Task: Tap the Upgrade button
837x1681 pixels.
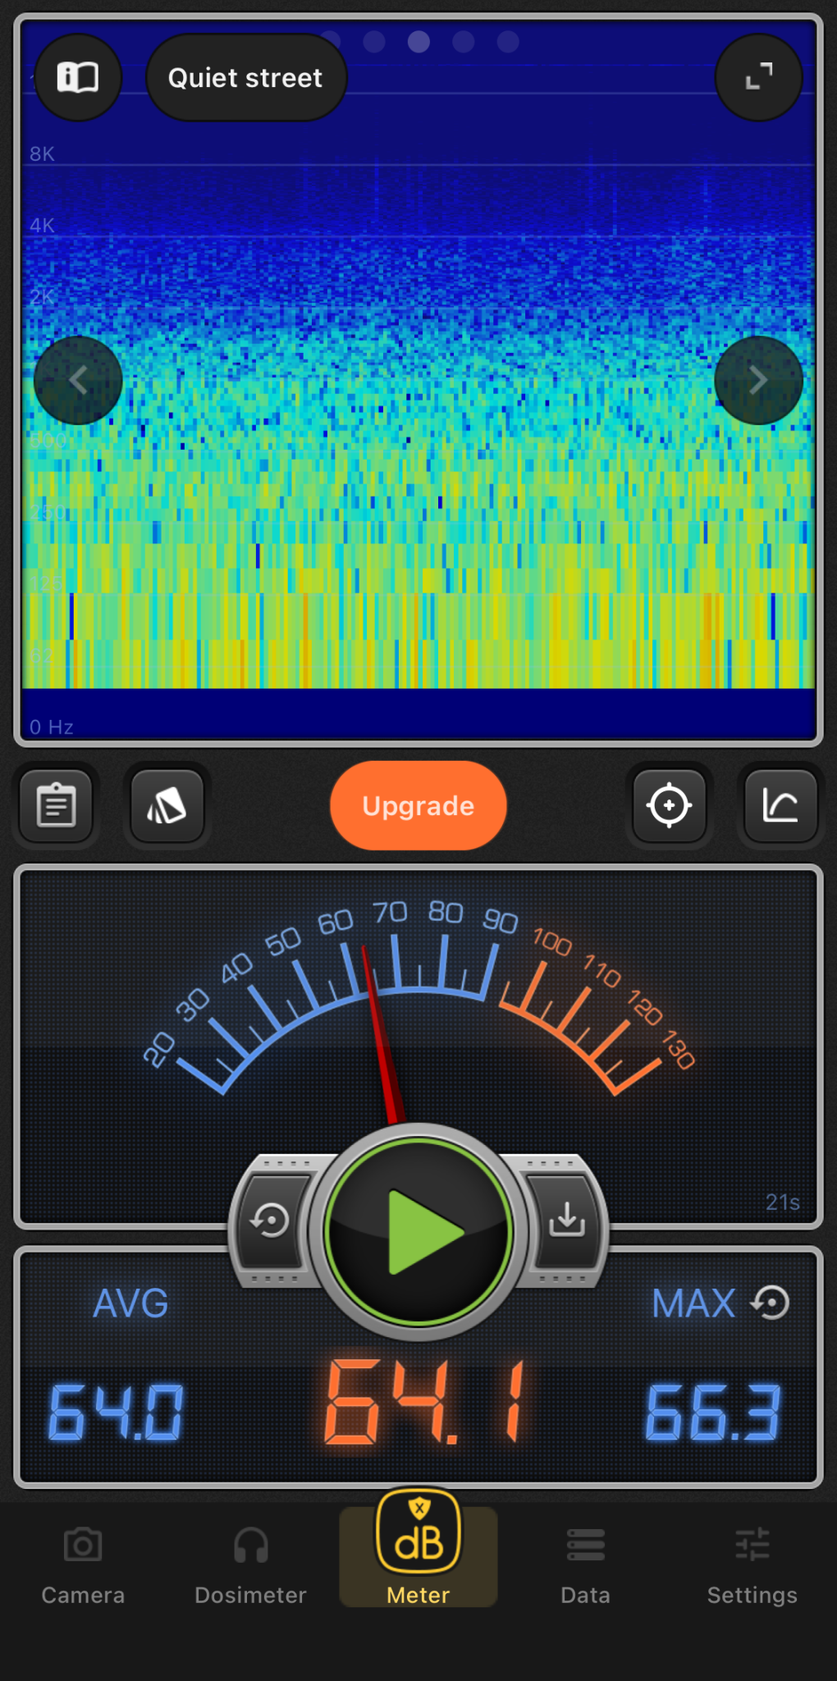Action: (x=418, y=806)
